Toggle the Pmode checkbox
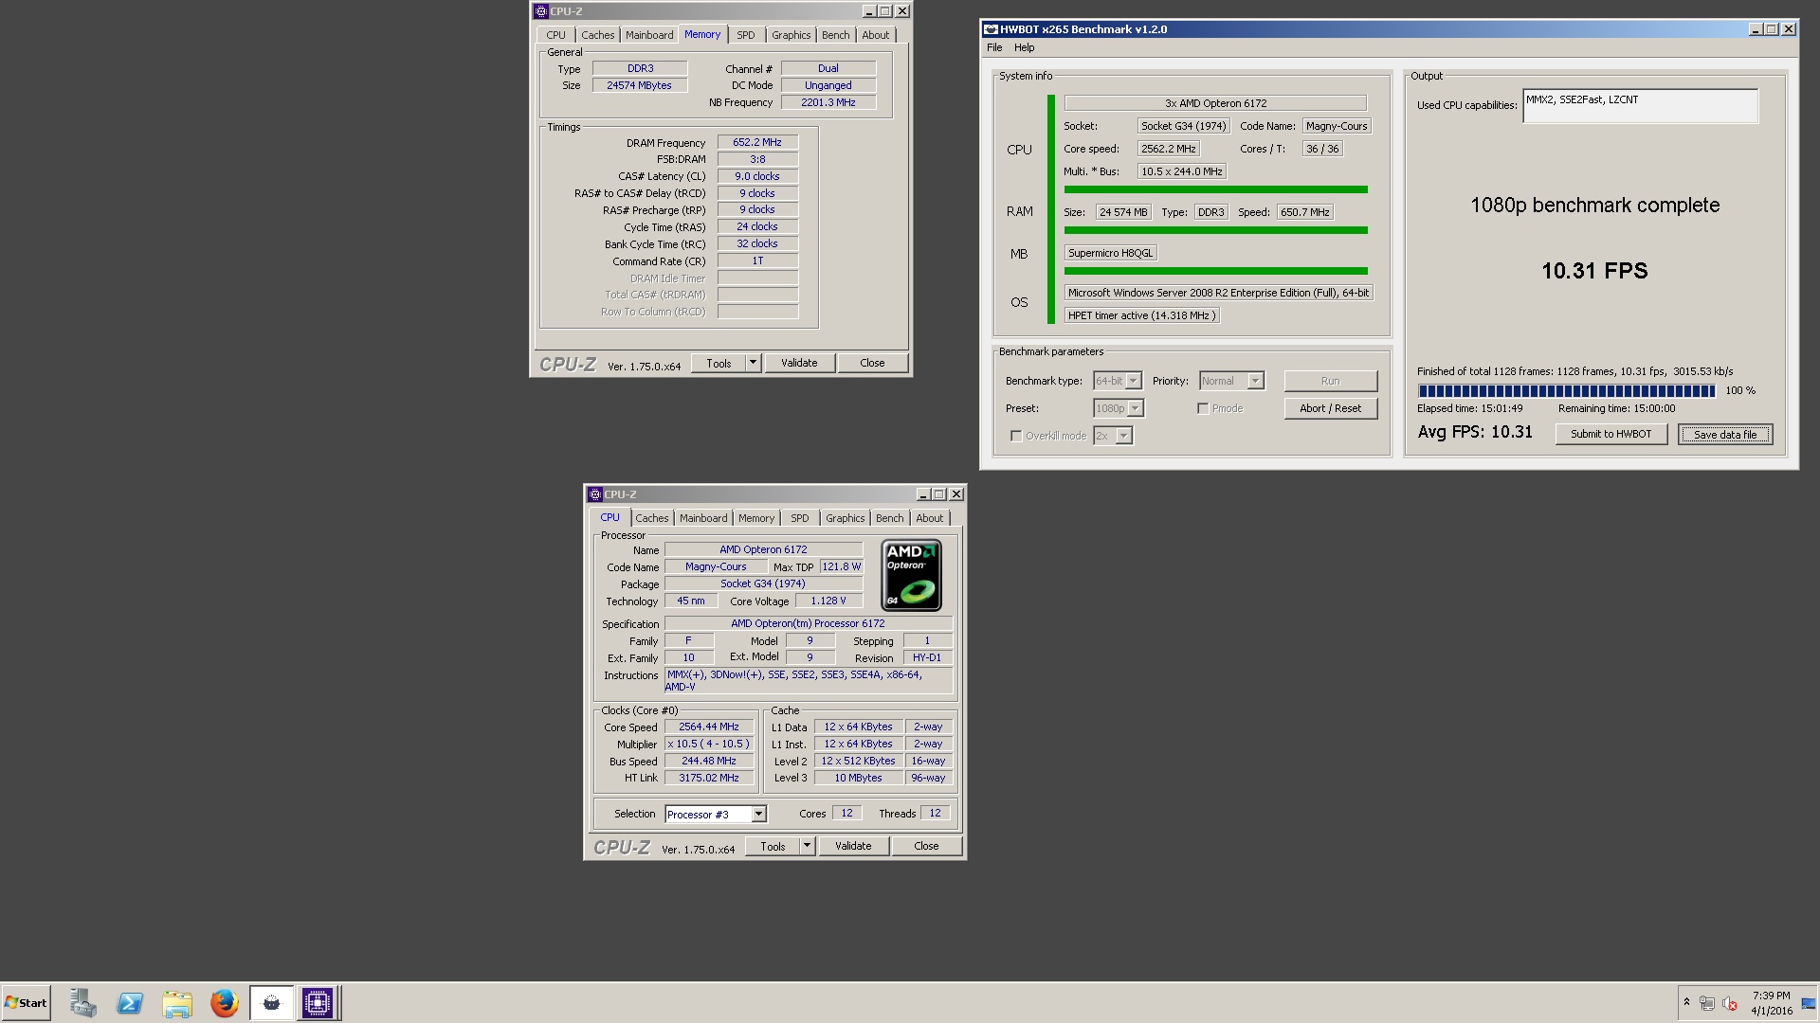 (1203, 408)
